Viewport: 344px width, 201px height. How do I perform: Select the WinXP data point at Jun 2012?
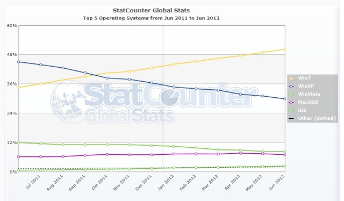pos(284,99)
